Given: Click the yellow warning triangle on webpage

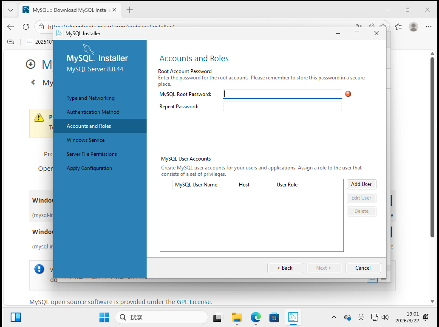Looking at the screenshot, I should coord(39,118).
